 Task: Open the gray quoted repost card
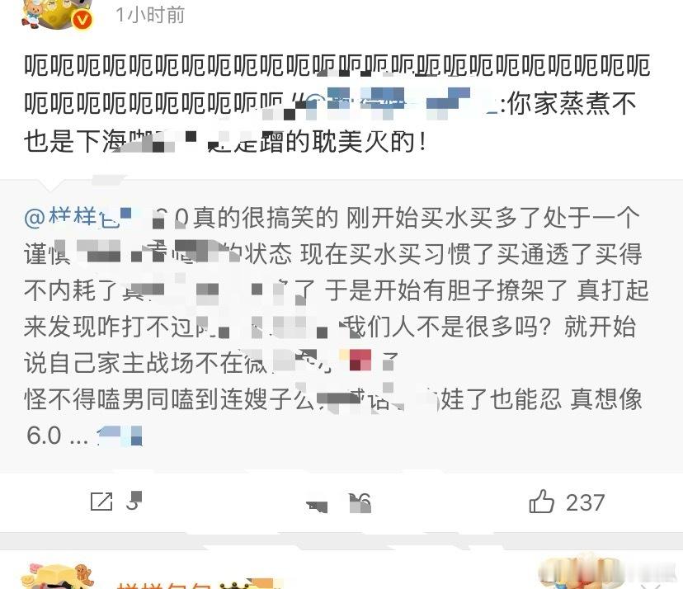coord(341,324)
